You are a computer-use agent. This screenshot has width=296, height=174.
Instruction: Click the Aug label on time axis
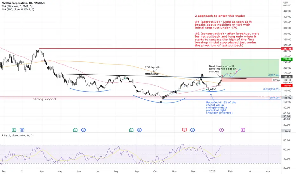coord(116,171)
